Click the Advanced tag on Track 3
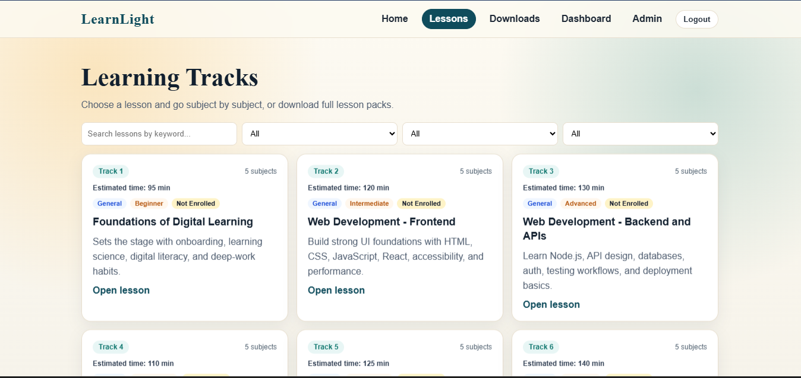The image size is (801, 378). click(581, 204)
